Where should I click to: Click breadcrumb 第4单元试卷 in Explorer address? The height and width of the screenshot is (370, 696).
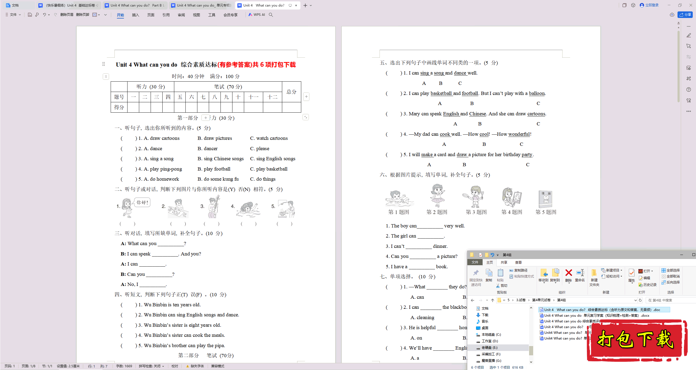pos(541,300)
